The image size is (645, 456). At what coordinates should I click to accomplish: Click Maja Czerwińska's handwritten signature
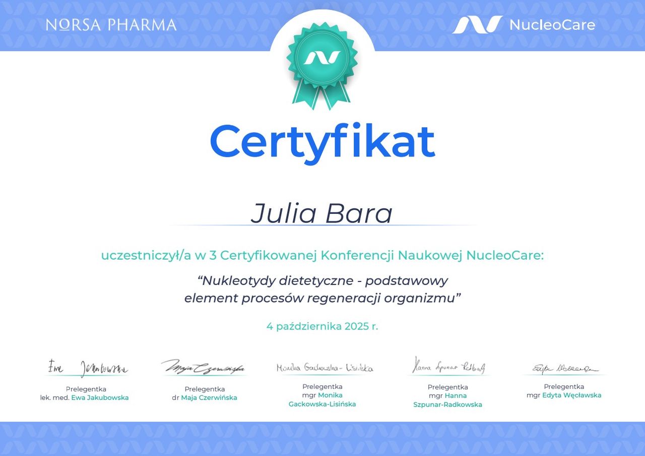tap(204, 368)
